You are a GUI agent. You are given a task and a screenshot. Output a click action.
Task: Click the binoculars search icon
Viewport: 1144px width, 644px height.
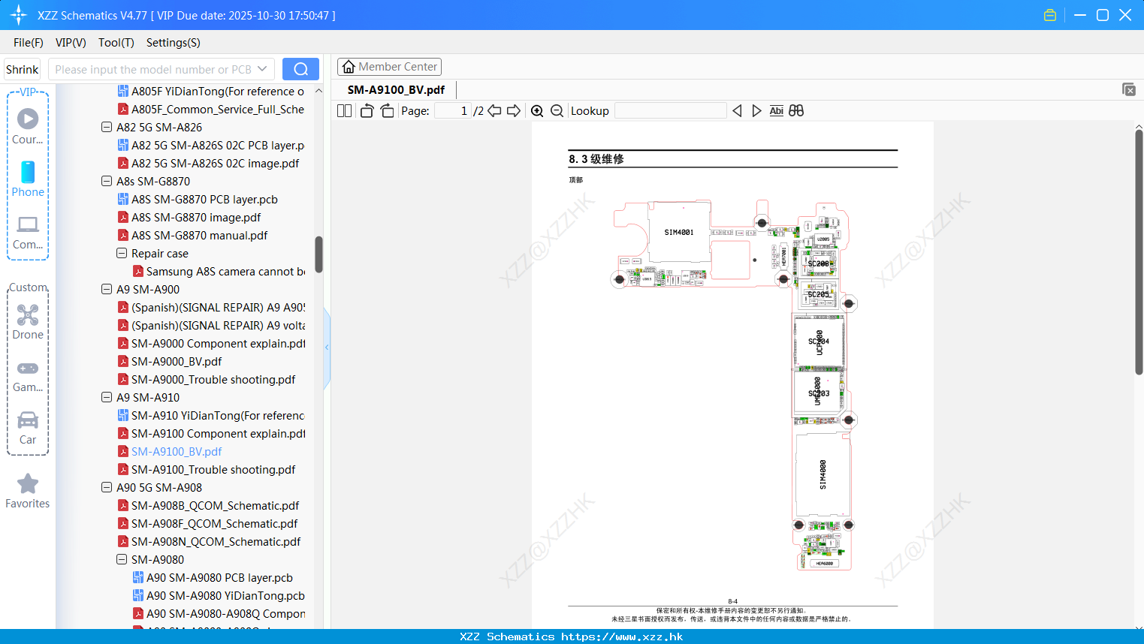coord(796,110)
